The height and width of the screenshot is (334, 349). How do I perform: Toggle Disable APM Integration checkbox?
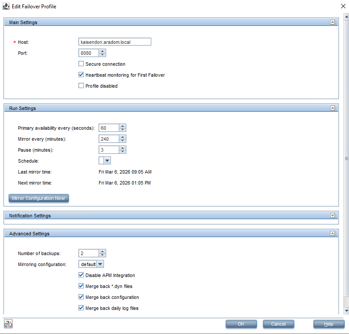pyautogui.click(x=81, y=275)
